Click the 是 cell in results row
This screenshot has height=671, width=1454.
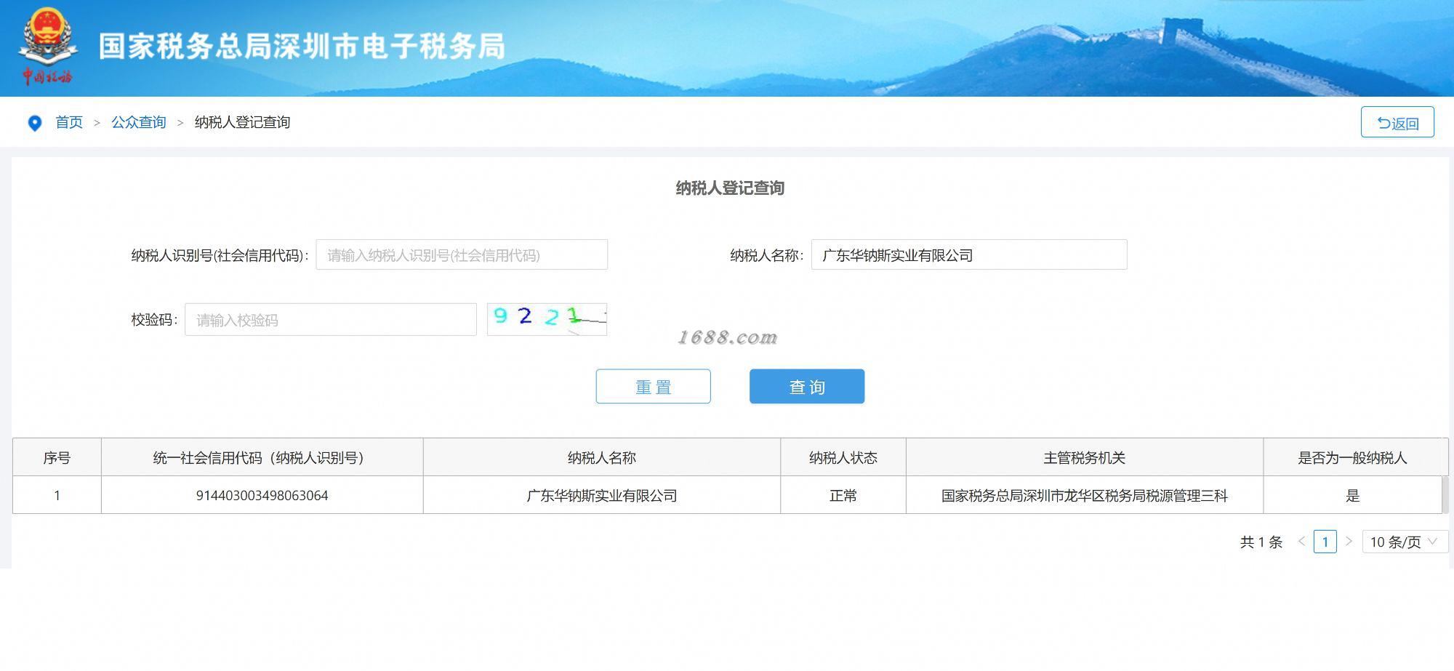pyautogui.click(x=1353, y=495)
